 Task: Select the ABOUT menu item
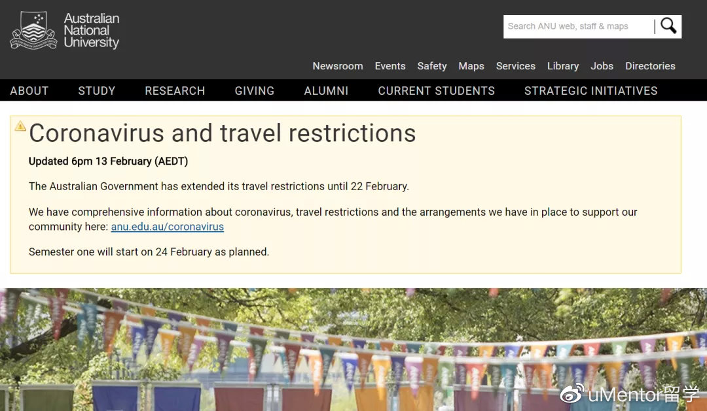29,91
